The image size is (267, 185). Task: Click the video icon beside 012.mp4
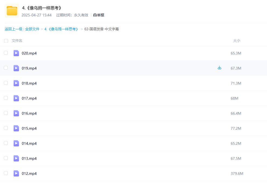point(16,173)
